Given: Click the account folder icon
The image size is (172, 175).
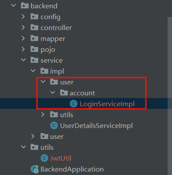Looking at the screenshot, I should (64, 93).
